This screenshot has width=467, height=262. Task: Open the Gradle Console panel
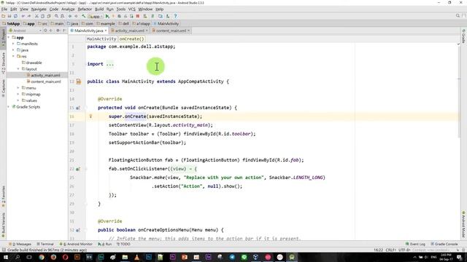click(x=444, y=244)
